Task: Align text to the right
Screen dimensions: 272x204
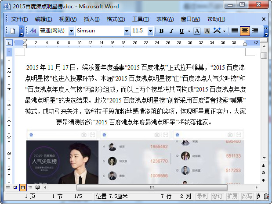Action: tap(255, 31)
